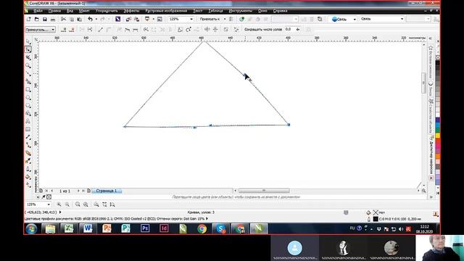Expand the color profile info arrow

click(x=207, y=219)
